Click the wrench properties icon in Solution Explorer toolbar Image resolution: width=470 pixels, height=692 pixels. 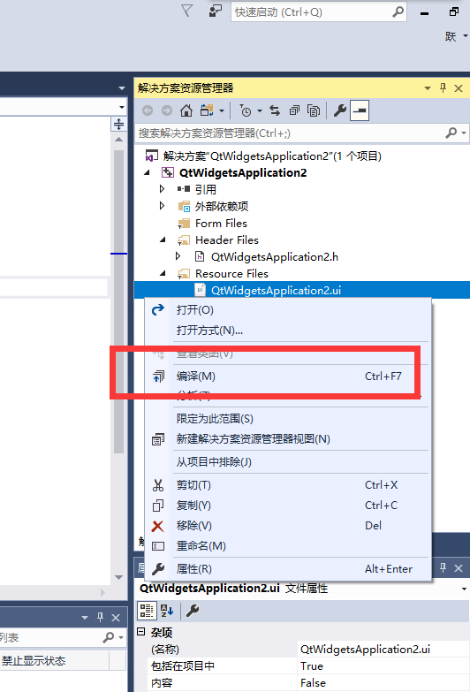(339, 110)
